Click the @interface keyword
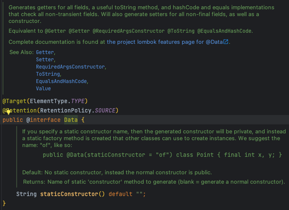The width and height of the screenshot is (289, 210). pyautogui.click(x=43, y=120)
